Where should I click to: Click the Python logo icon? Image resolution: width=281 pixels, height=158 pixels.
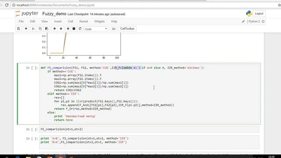249,14
